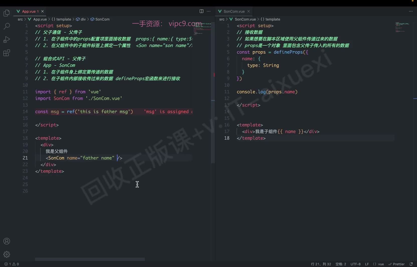Open the Accounts icon
Viewport: 417px width, 267px height.
[x=7, y=241]
